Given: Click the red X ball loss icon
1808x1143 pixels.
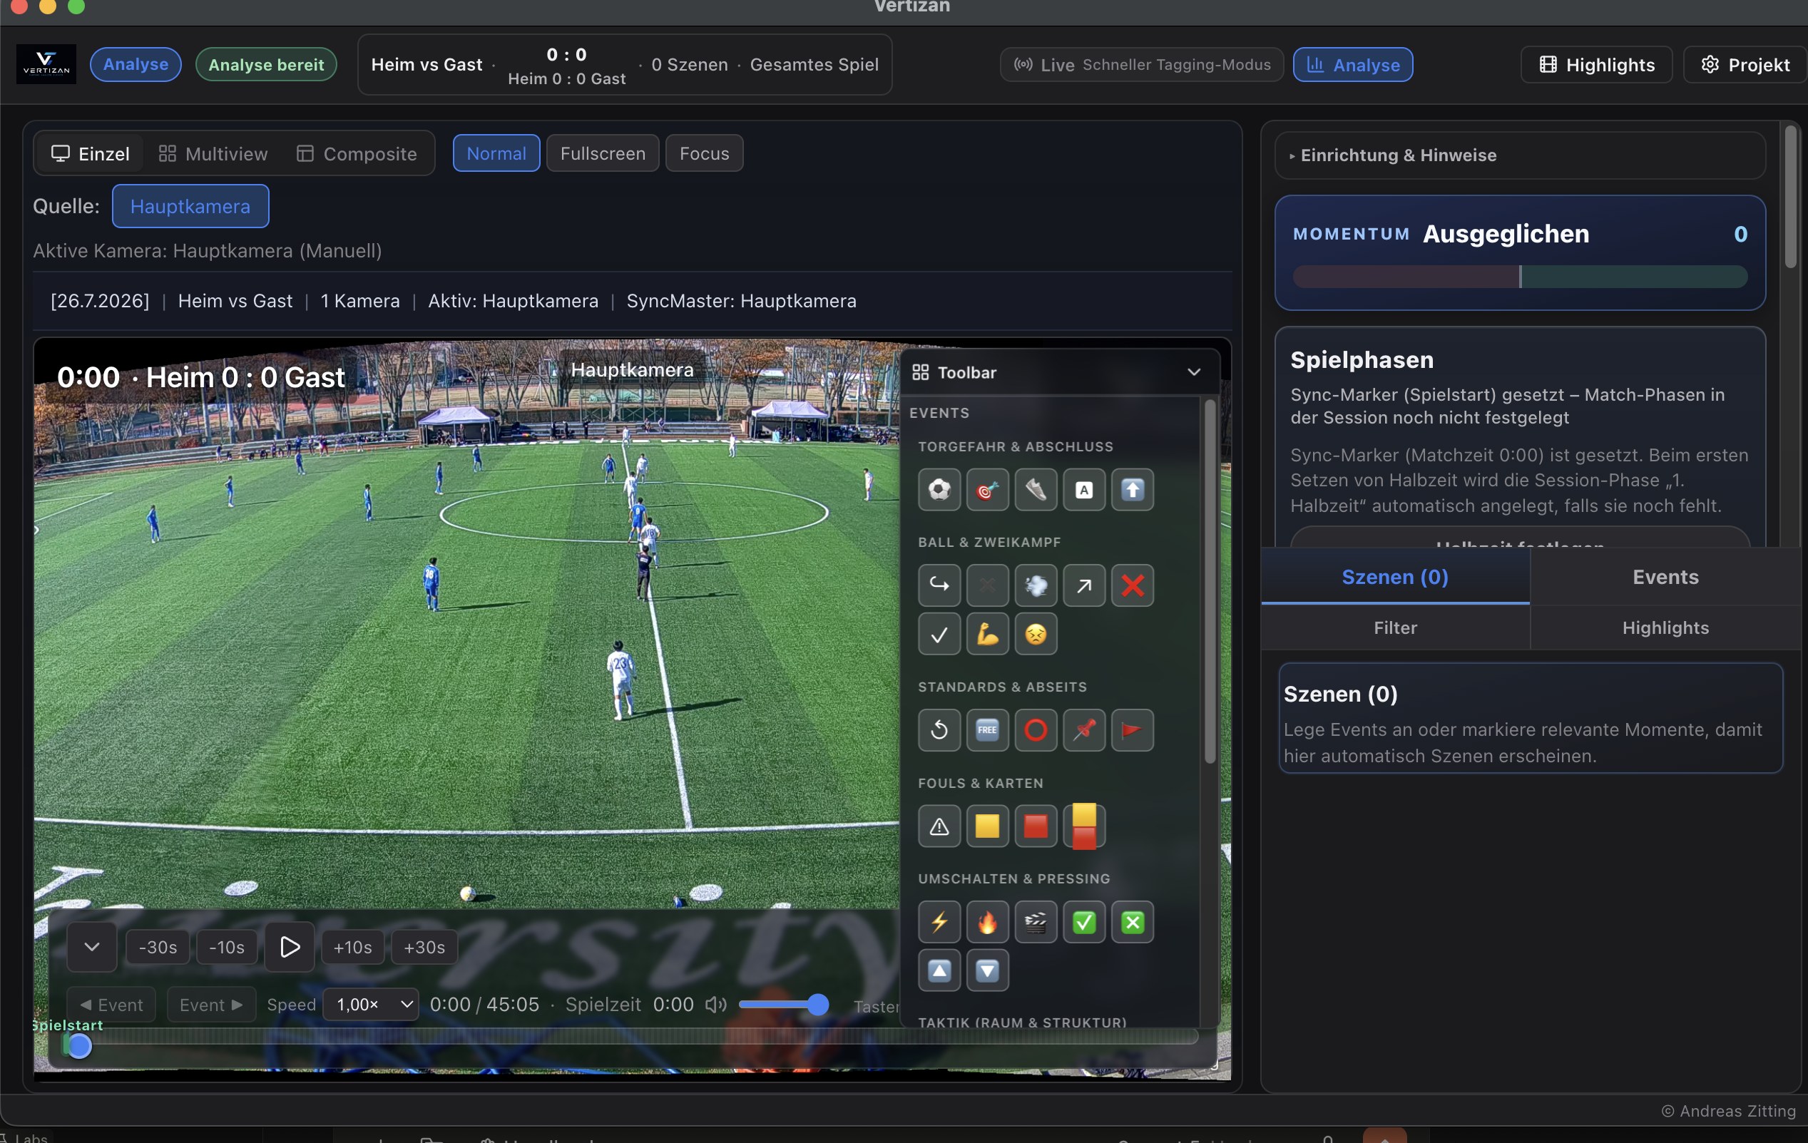Looking at the screenshot, I should click(1133, 585).
